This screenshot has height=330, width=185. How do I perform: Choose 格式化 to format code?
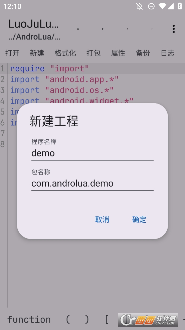point(65,53)
